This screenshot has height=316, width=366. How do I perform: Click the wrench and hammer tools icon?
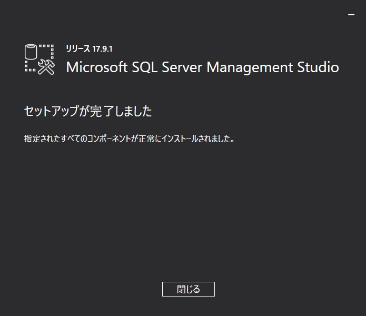[x=46, y=67]
